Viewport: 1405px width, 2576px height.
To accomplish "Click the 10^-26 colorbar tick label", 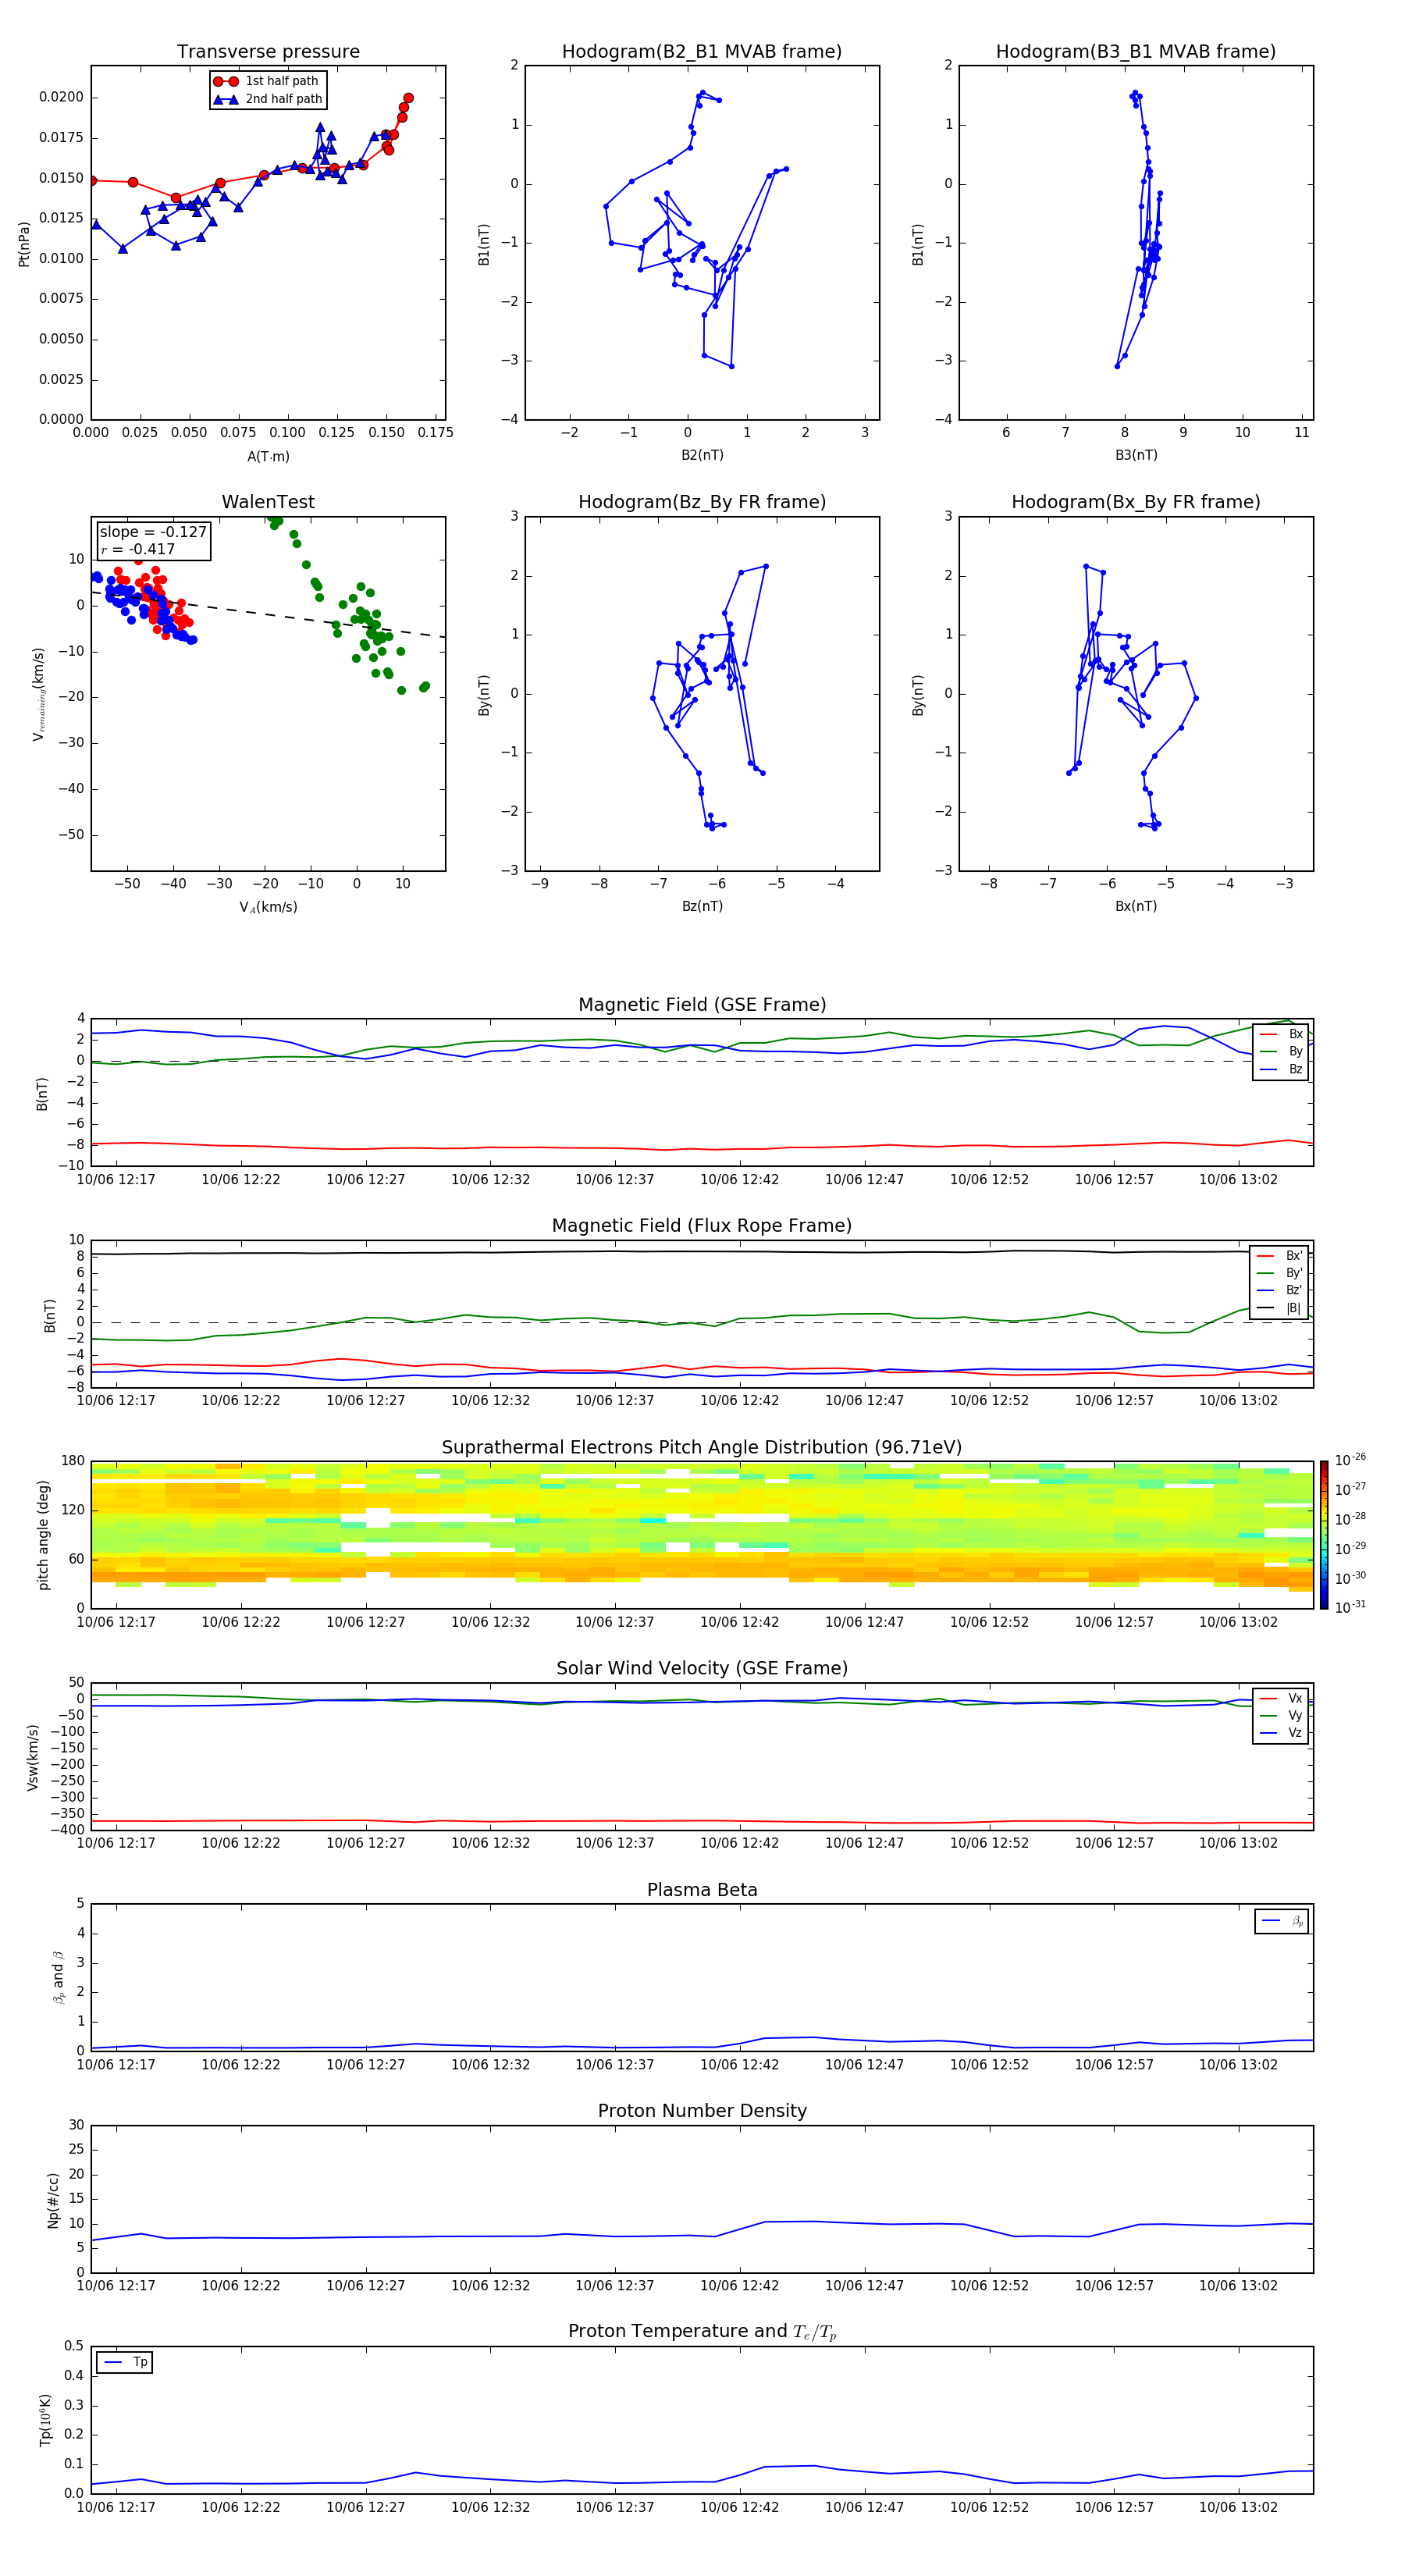I will tap(1350, 1460).
